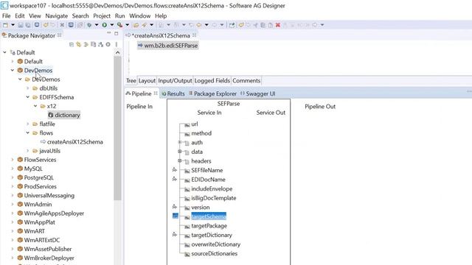The image size is (472, 265).
Task: Close the createAnsiX12Schema editor tab
Action: coord(195,35)
